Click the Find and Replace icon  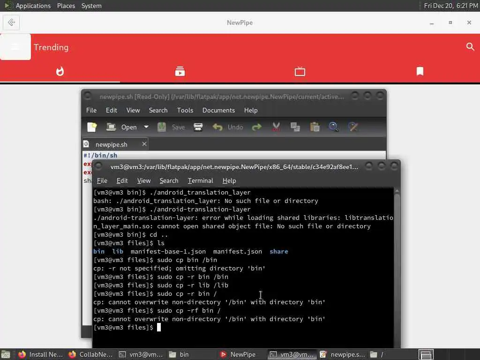click(x=353, y=127)
